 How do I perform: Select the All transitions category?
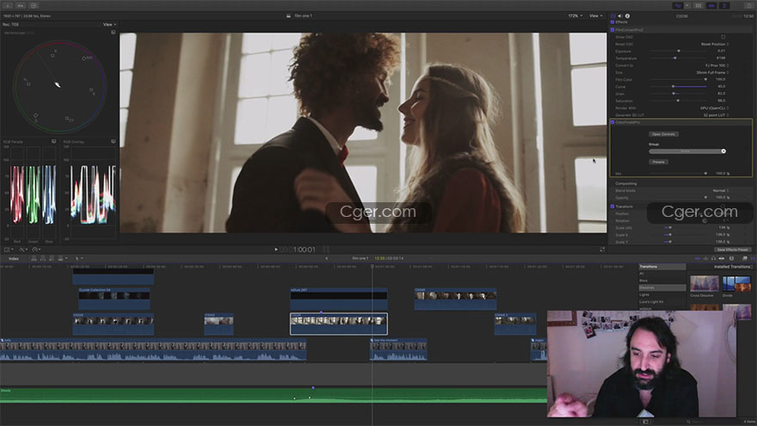(662, 274)
